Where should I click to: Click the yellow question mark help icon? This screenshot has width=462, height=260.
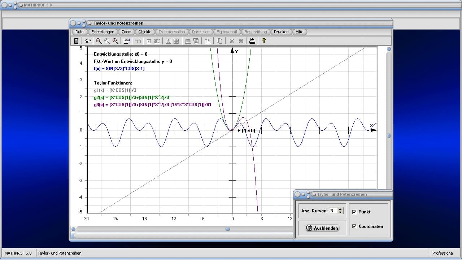264,41
